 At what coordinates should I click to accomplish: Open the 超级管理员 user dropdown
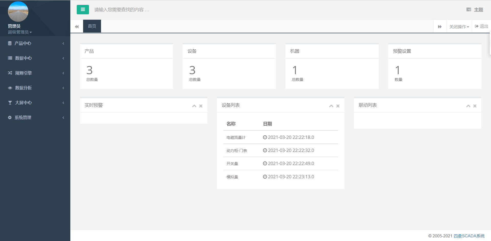click(20, 32)
